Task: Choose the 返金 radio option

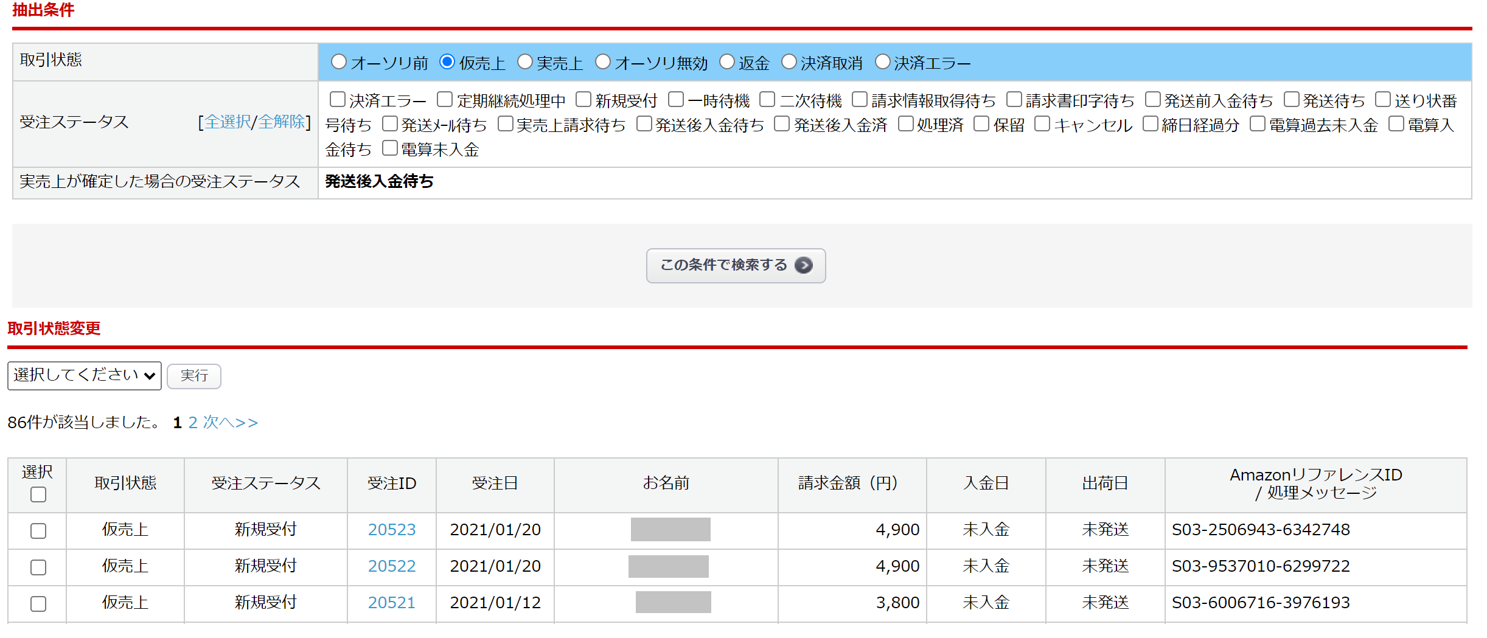Action: [x=727, y=62]
